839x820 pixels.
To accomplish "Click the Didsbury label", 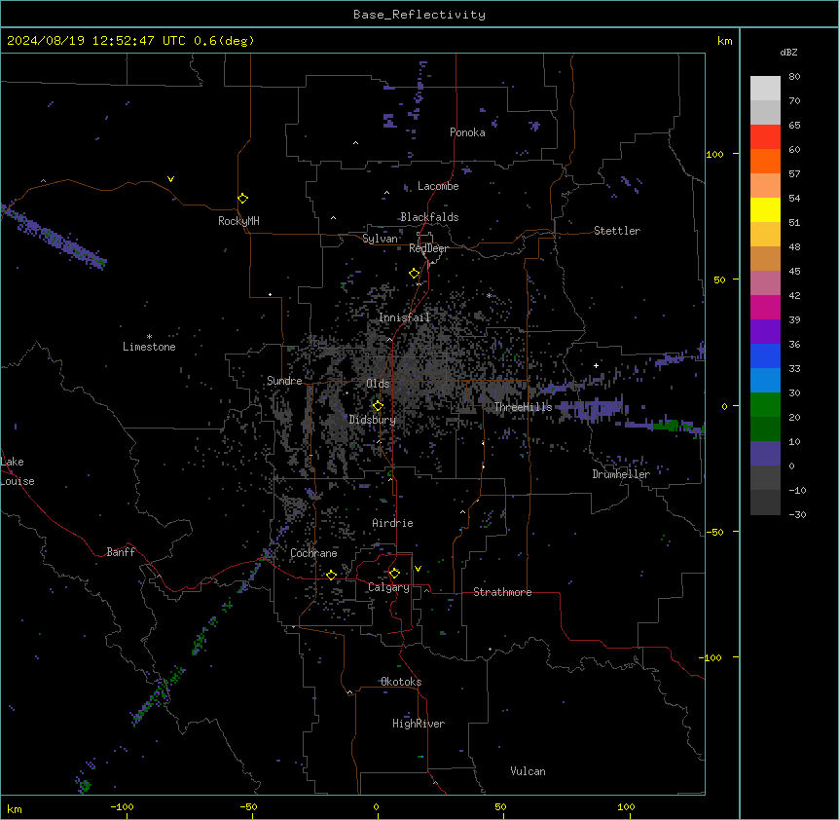I will (373, 420).
